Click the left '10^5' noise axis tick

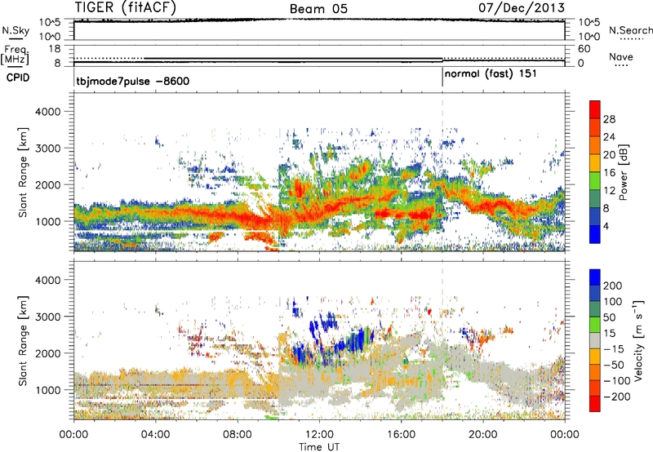pyautogui.click(x=50, y=22)
